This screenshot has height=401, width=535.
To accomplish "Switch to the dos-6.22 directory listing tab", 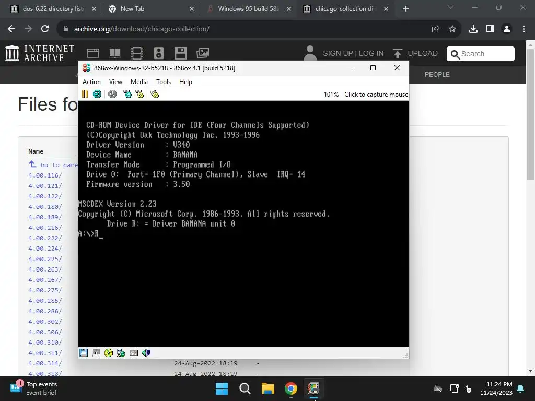I will 53,9.
